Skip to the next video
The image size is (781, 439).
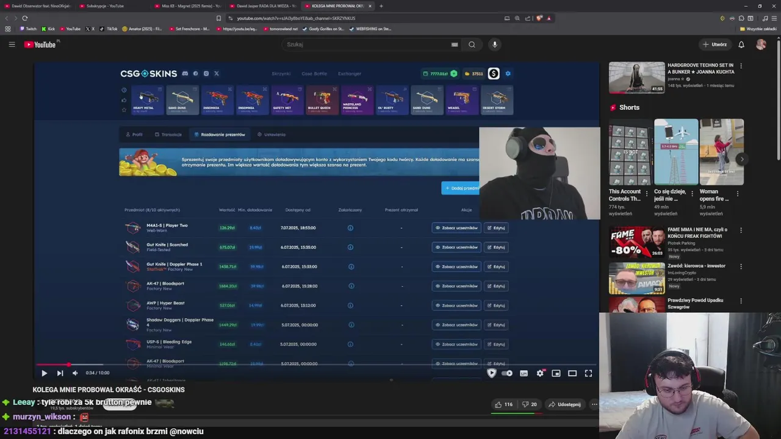coord(60,373)
